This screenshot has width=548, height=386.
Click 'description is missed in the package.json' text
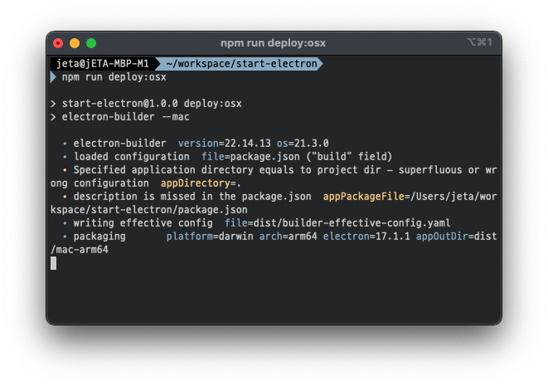(x=192, y=197)
